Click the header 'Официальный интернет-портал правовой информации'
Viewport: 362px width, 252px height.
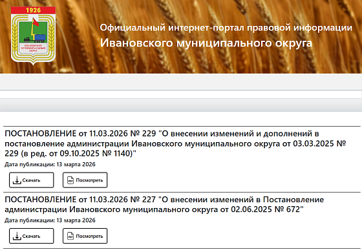(226, 28)
